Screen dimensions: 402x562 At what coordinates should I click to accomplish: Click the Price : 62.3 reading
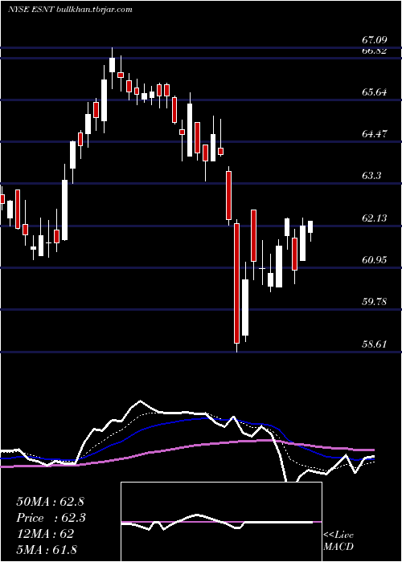tap(51, 518)
